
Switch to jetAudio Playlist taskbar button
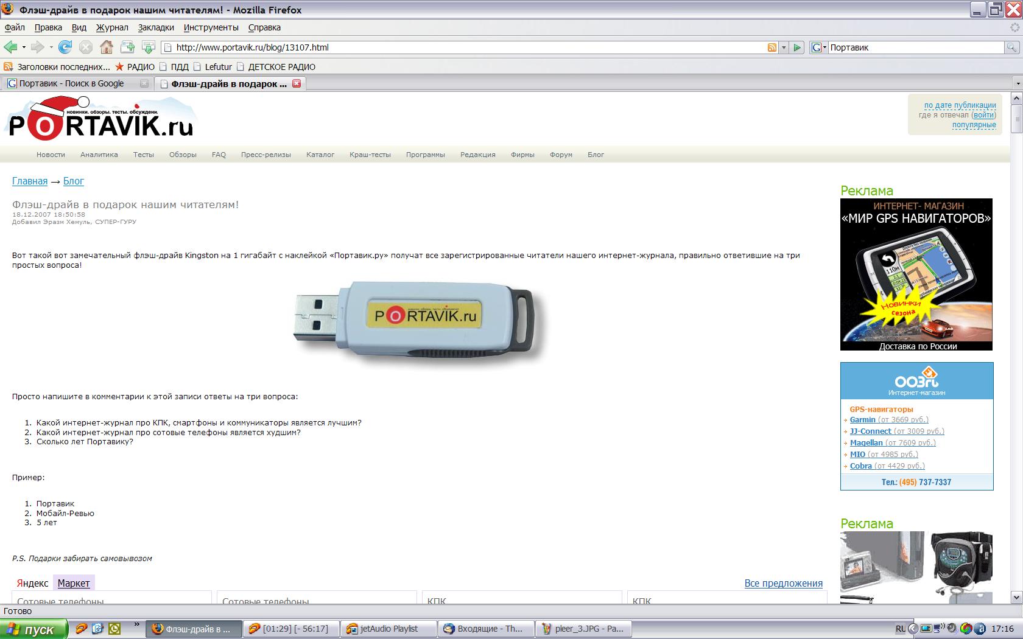388,629
